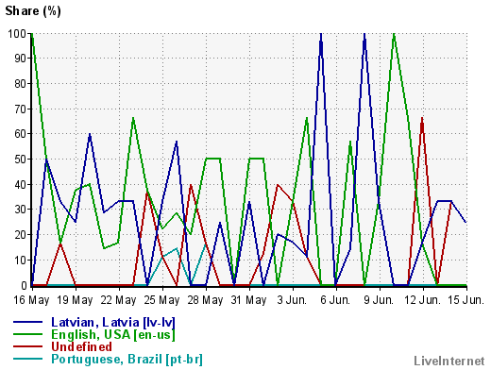Screen dimensions: 491x370
Task: Select the Undefined legend entry
Action: coord(81,347)
